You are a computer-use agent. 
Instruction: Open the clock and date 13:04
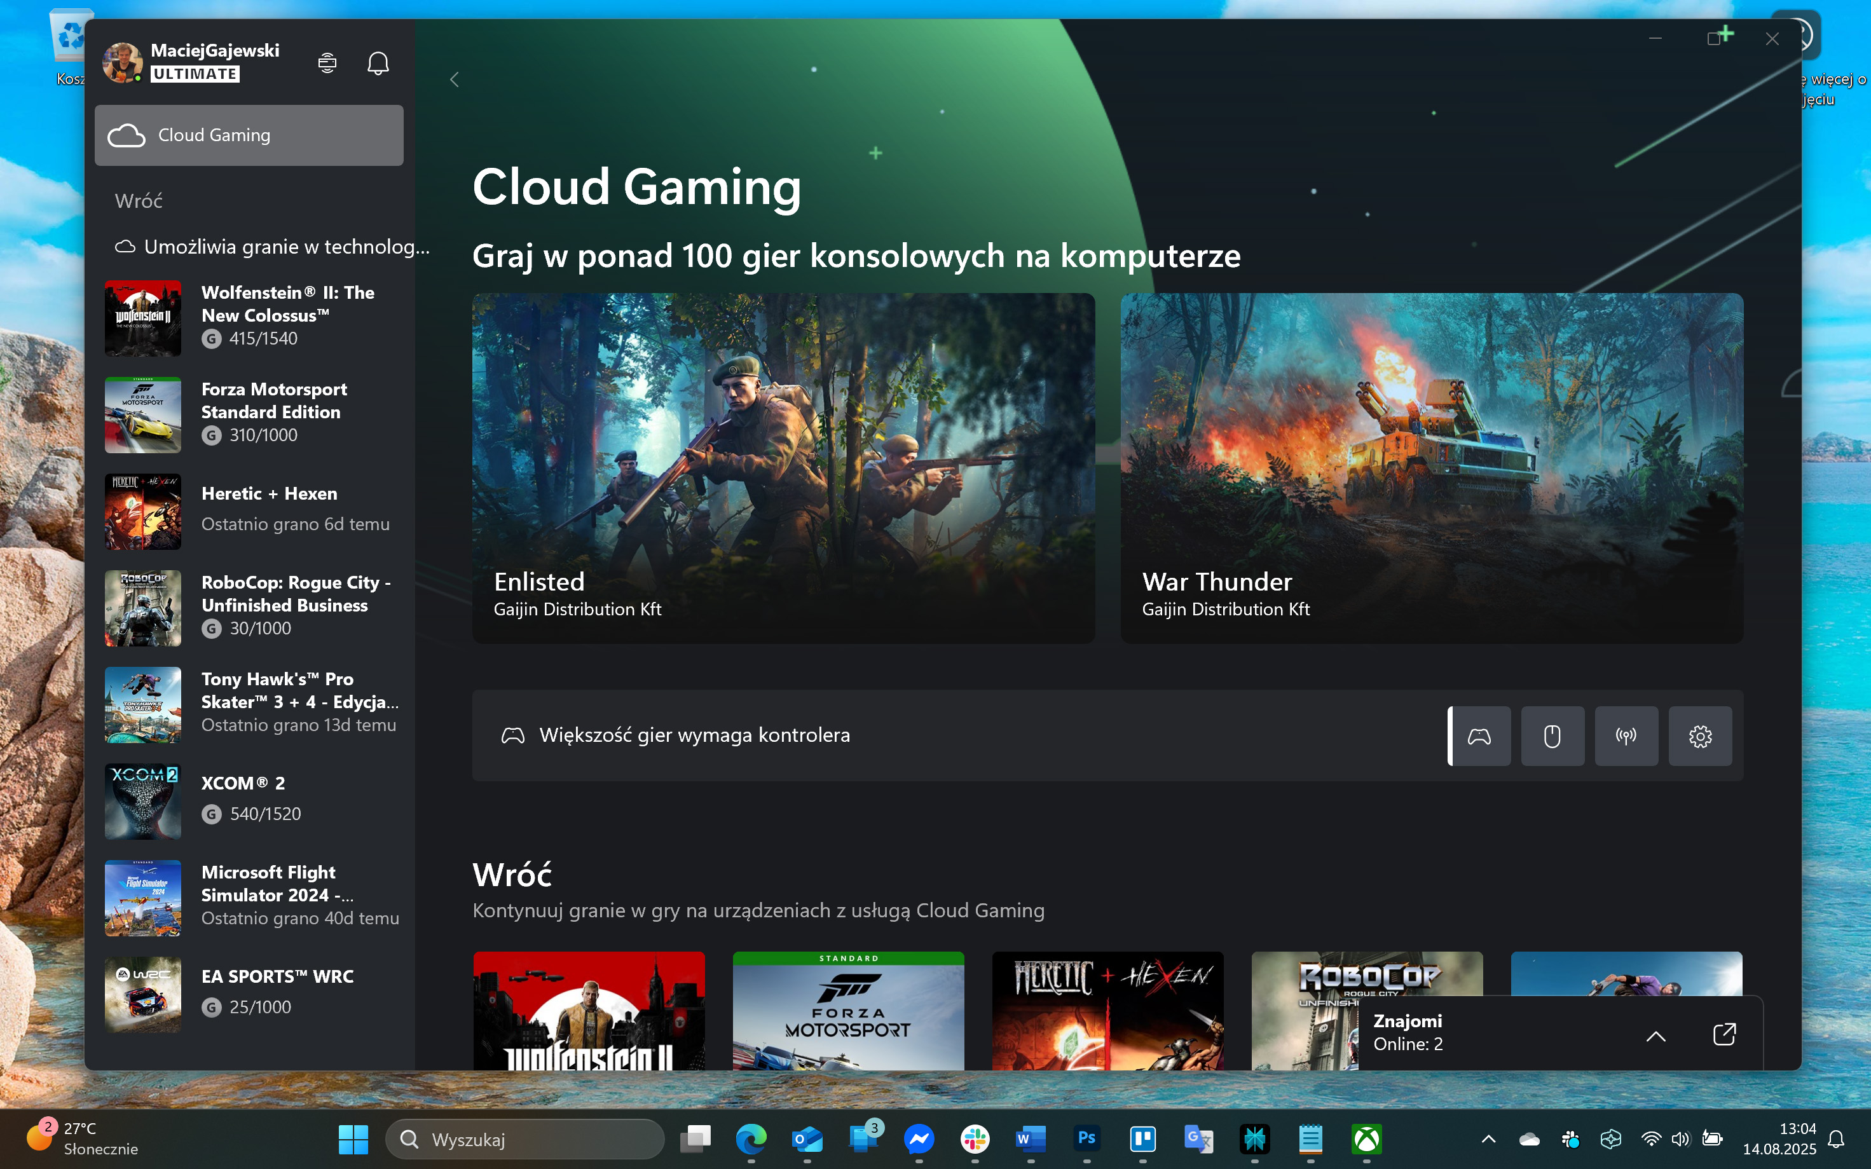pos(1779,1139)
